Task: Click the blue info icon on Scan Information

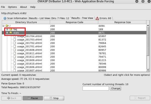Action: pyautogui.click(x=5, y=18)
